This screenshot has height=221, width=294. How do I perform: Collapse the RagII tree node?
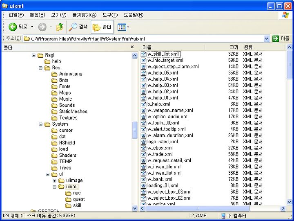(33, 55)
